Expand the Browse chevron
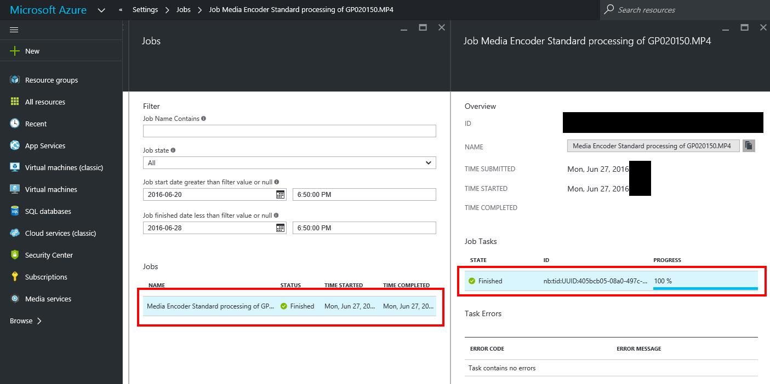 [39, 321]
